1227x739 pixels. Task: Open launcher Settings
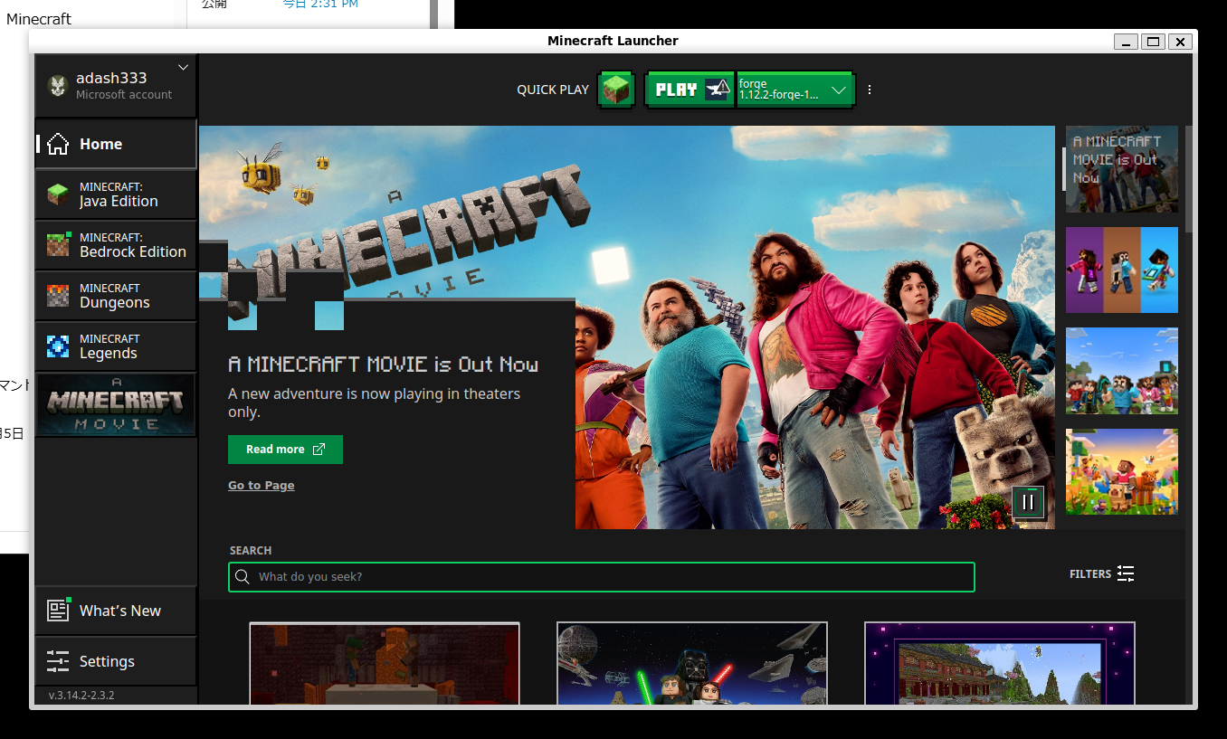point(116,661)
